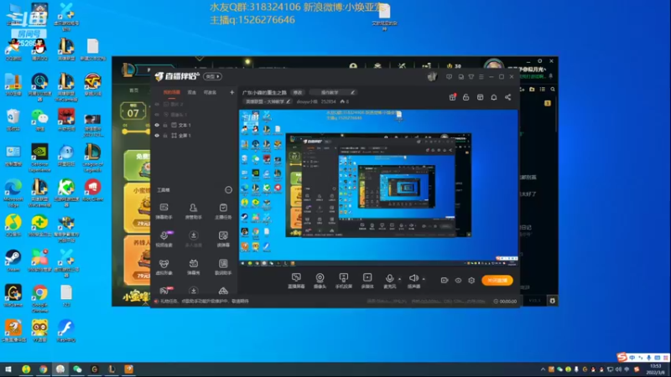Open the 弹幕助手 tool in toolbox
This screenshot has width=671, height=377.
[x=164, y=211]
